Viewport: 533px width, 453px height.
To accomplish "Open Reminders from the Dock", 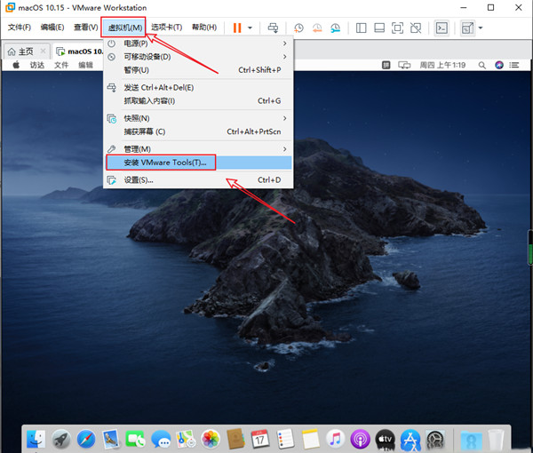I will tap(285, 439).
